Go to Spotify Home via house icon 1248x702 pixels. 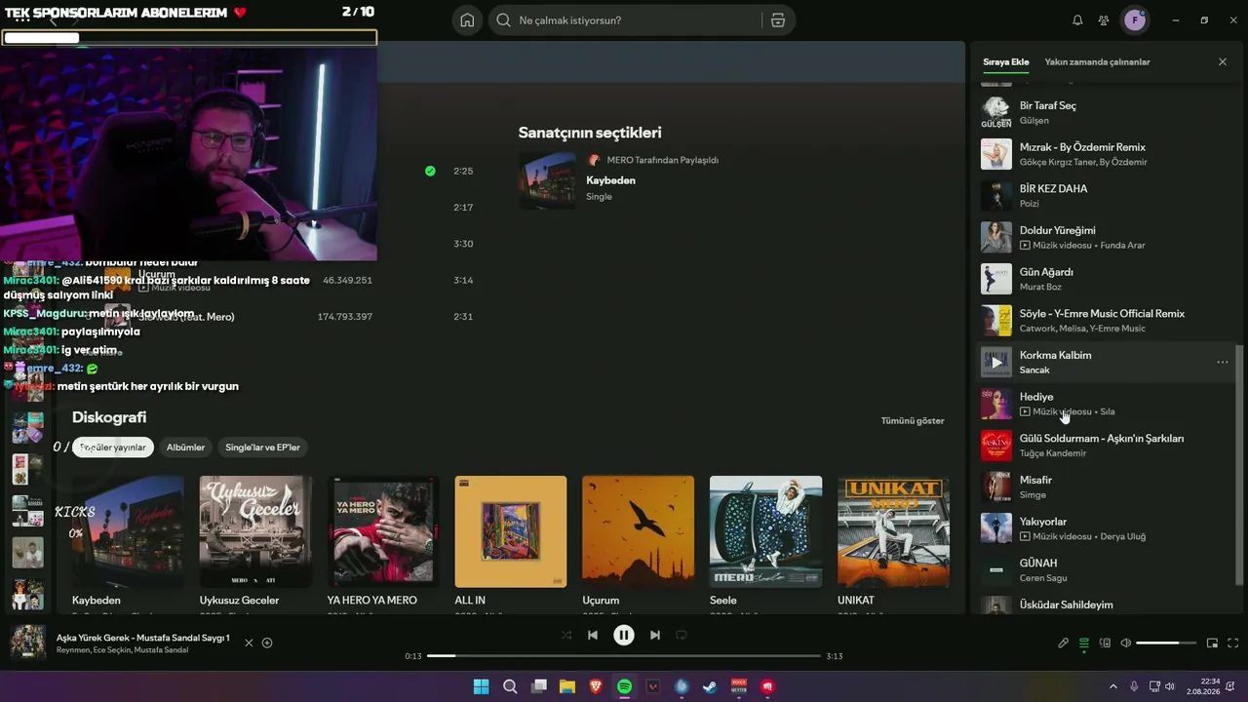pyautogui.click(x=467, y=20)
